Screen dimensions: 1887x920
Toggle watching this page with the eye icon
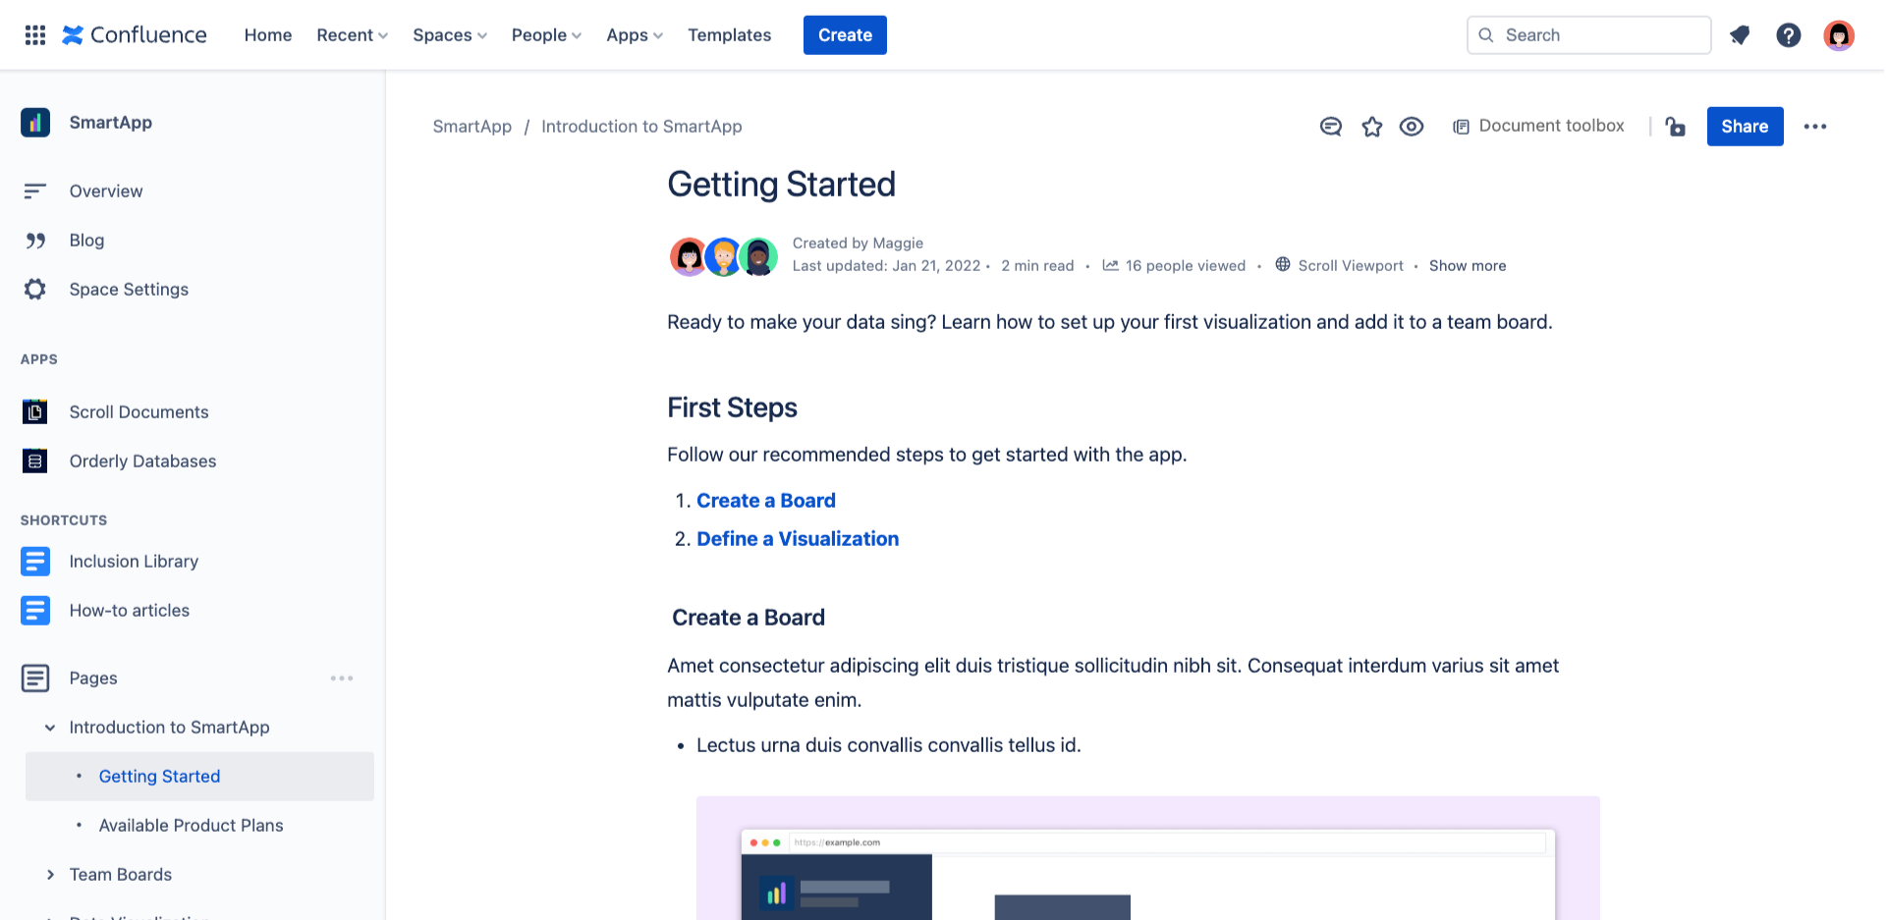pos(1412,126)
